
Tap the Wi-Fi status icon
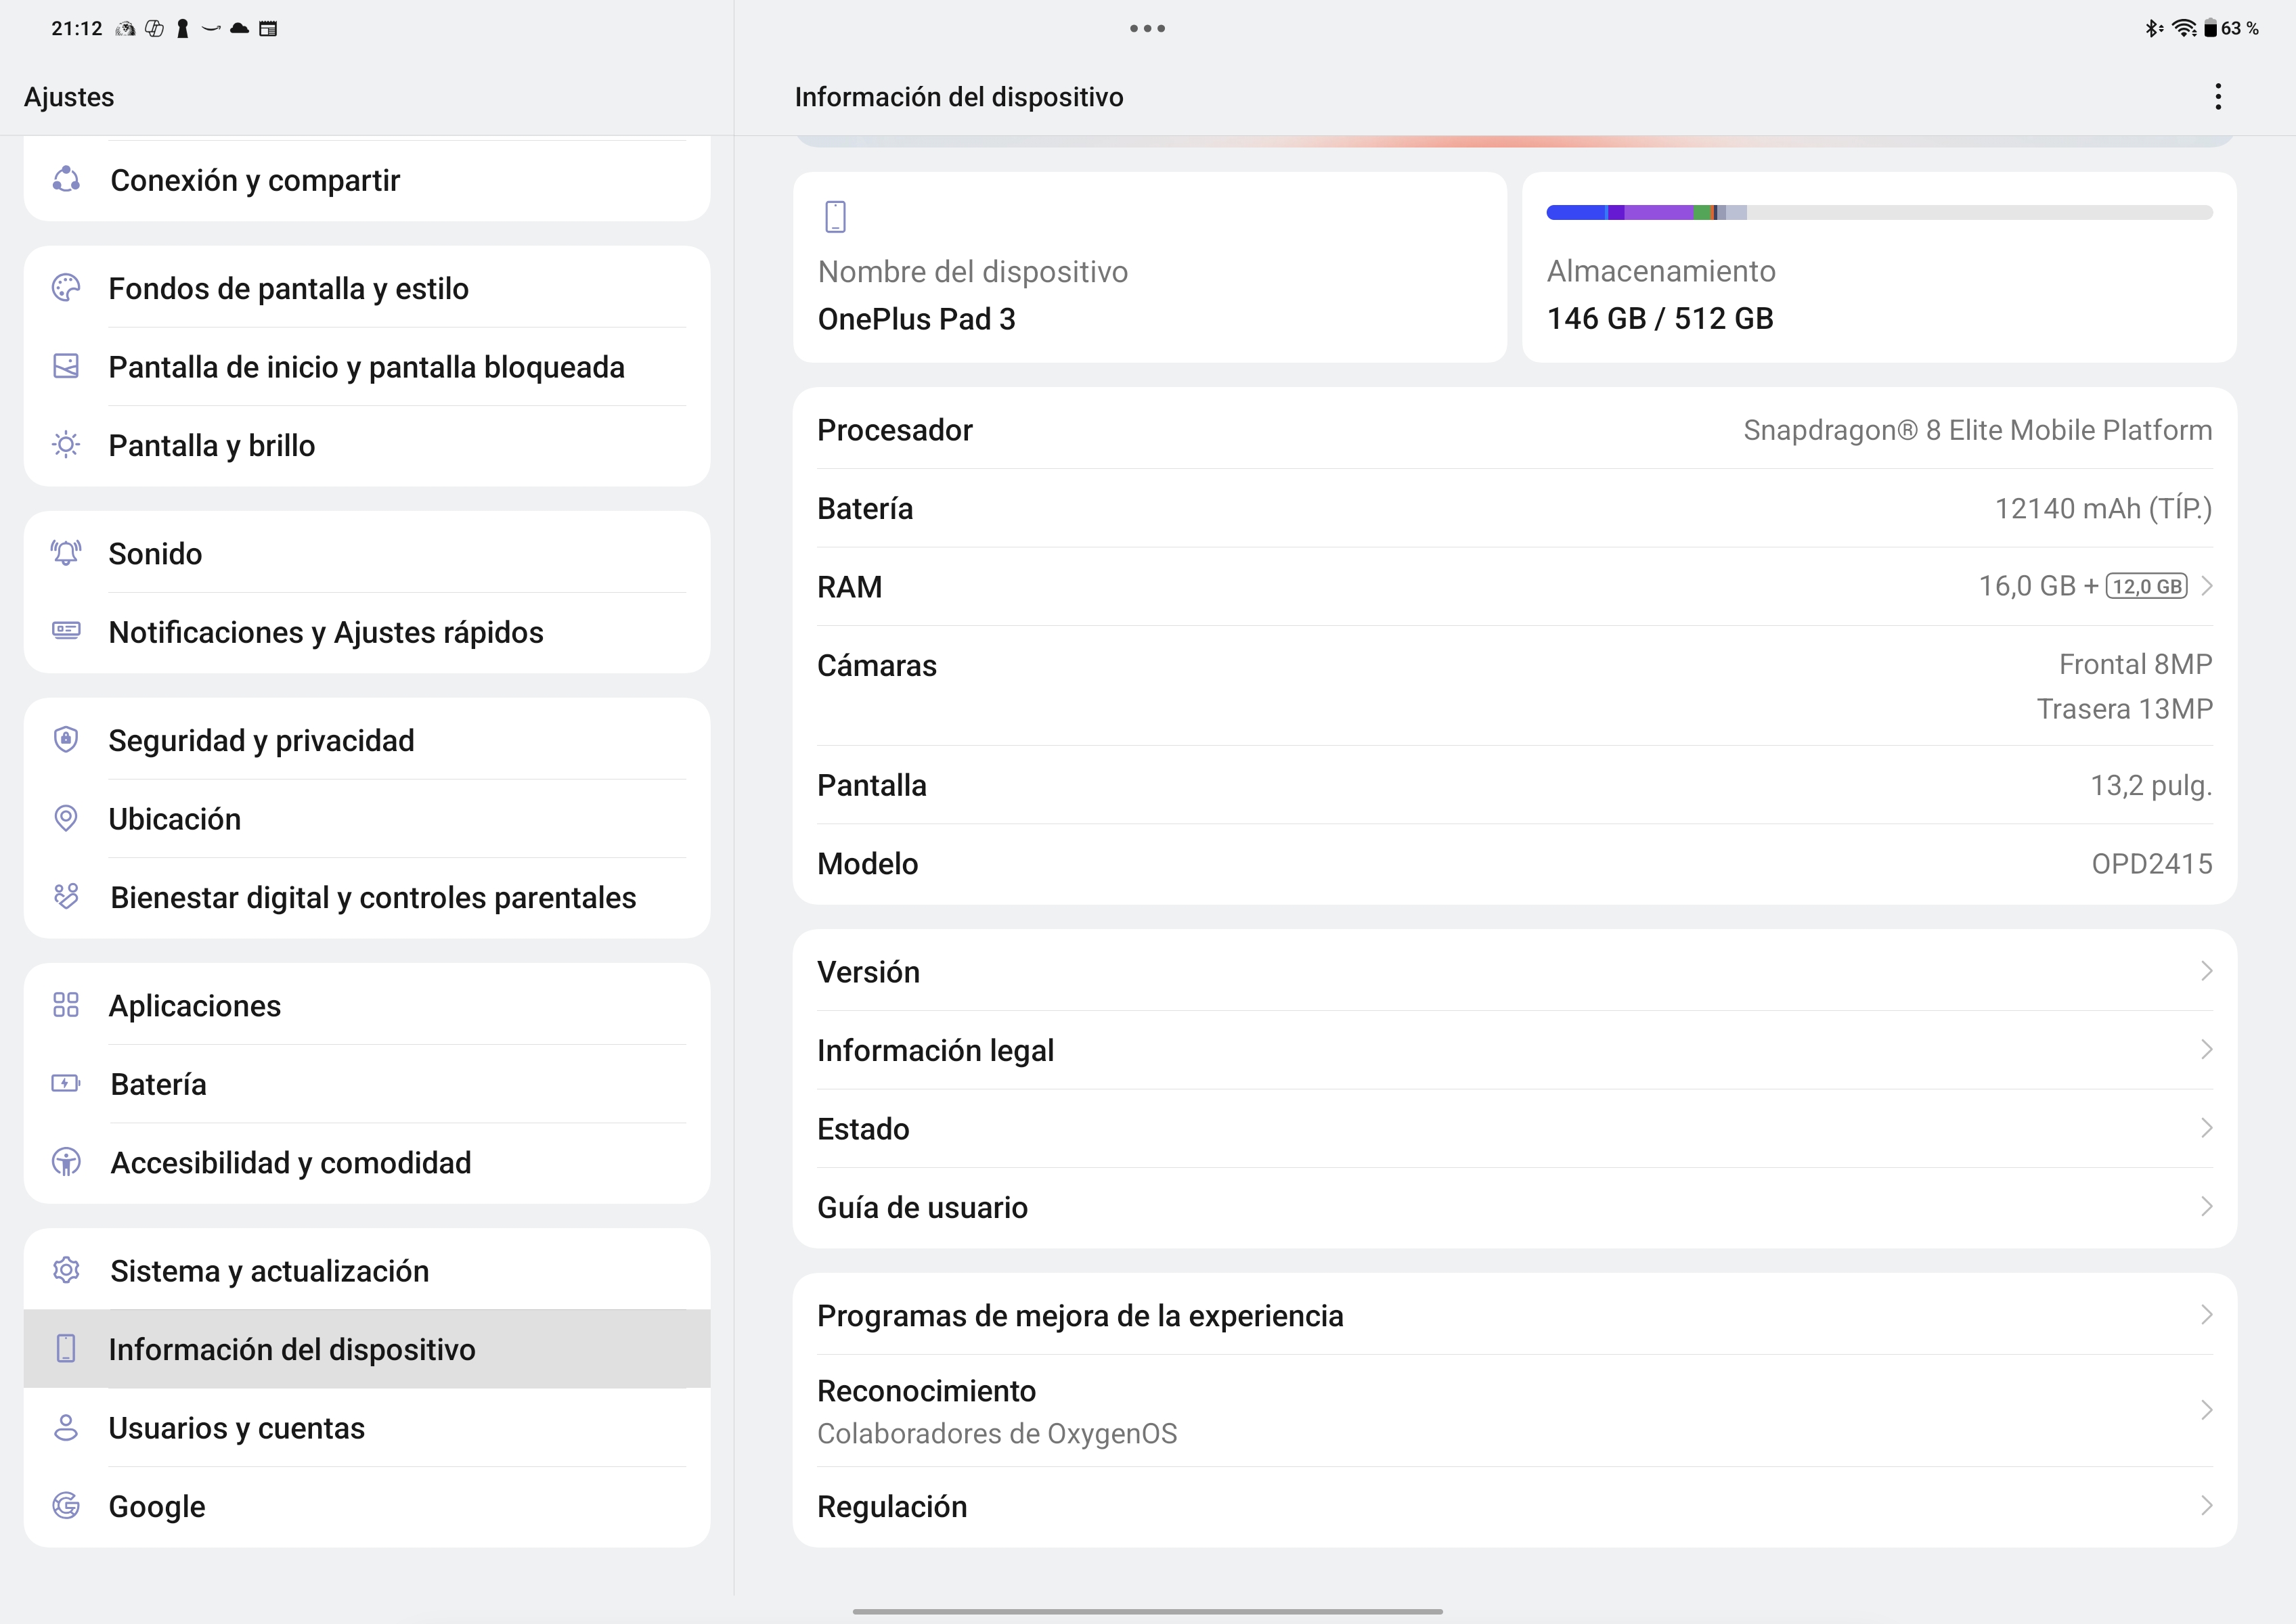click(2185, 28)
